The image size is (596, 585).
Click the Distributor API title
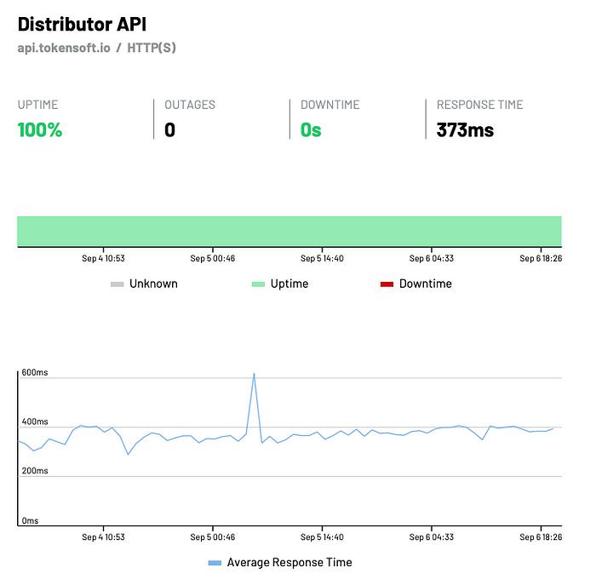tap(82, 23)
